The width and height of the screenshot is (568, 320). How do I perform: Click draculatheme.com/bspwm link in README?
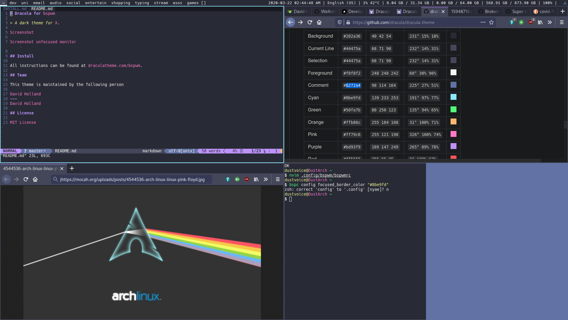tap(114, 65)
